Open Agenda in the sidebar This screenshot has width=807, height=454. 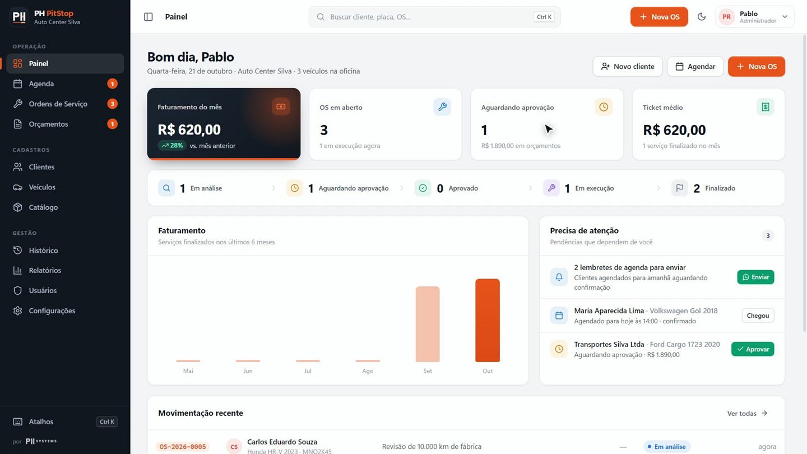[65, 84]
